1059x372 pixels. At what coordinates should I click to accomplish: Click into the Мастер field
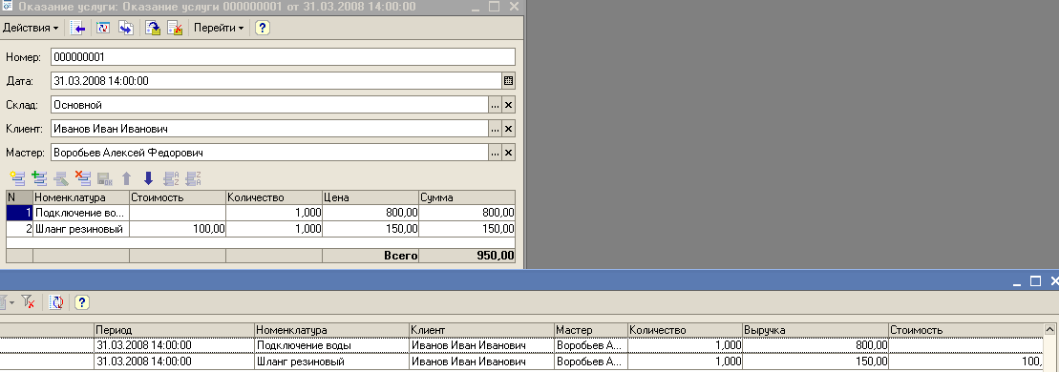(x=269, y=153)
